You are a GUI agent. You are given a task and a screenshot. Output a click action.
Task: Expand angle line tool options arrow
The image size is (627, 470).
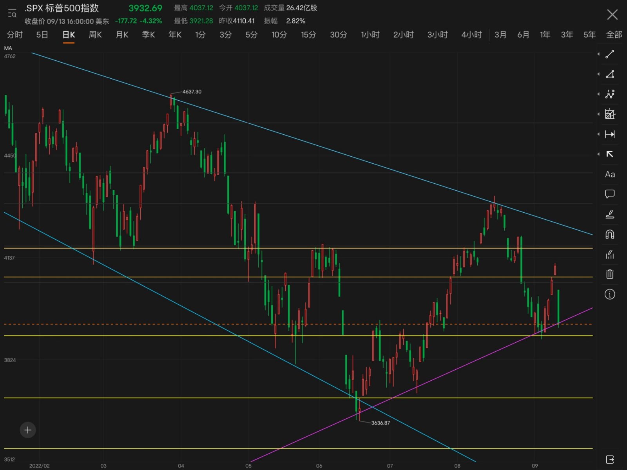coord(598,74)
